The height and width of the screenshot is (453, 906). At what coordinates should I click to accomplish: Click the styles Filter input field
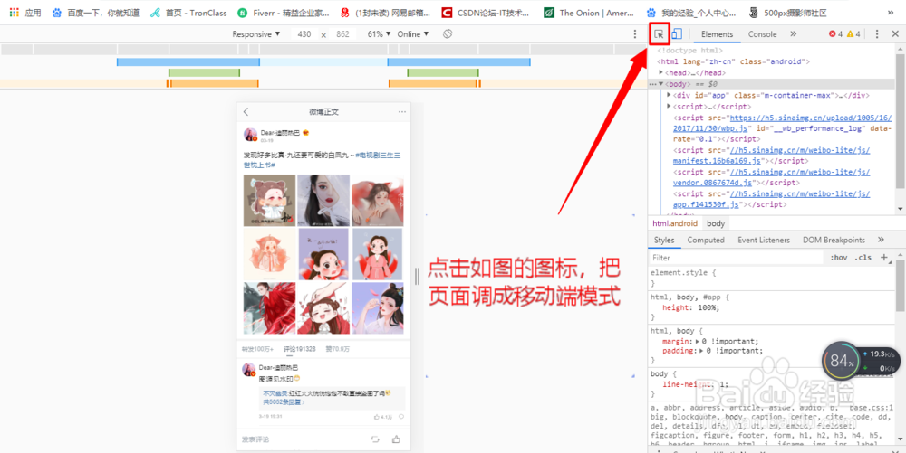point(737,258)
